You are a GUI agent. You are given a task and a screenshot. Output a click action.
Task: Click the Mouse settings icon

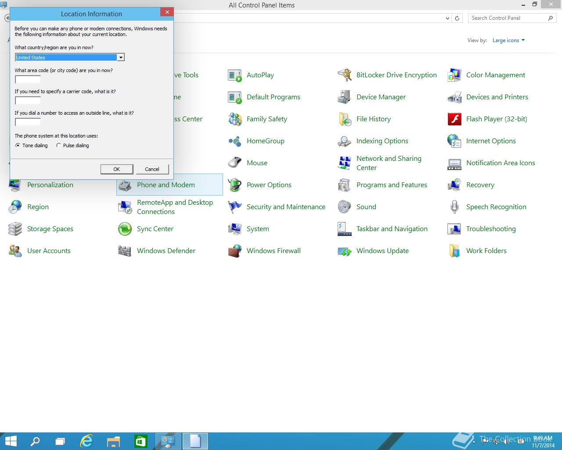(235, 163)
